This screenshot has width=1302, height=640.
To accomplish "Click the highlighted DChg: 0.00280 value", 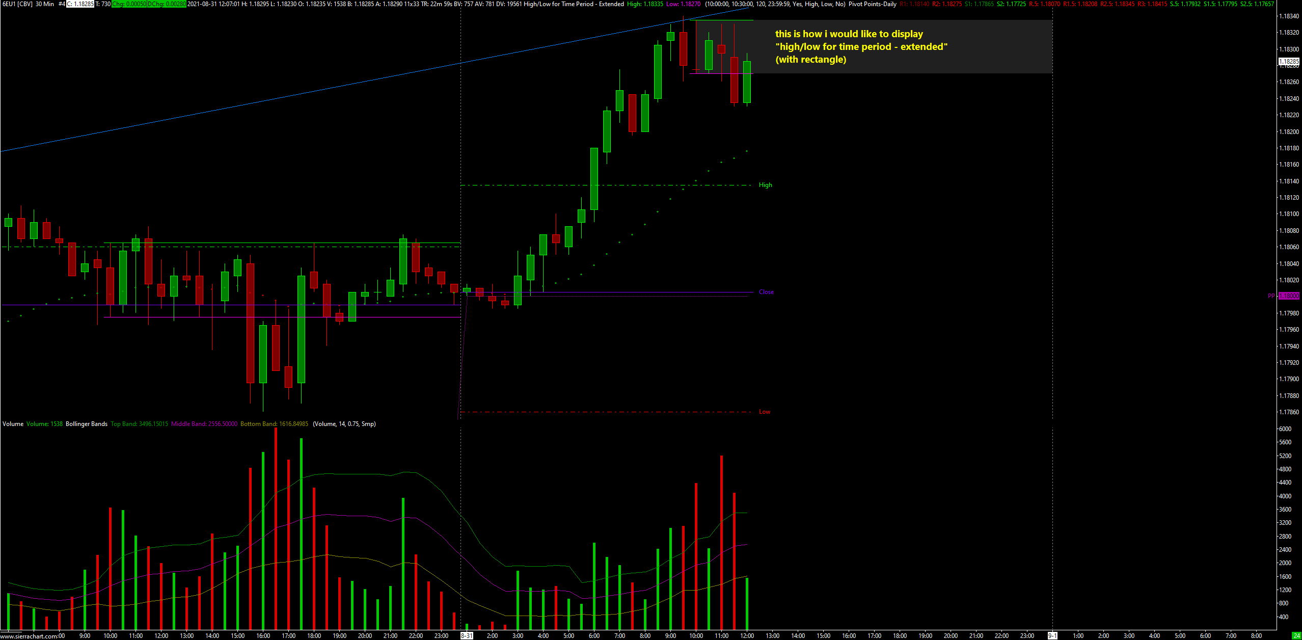I will point(167,4).
